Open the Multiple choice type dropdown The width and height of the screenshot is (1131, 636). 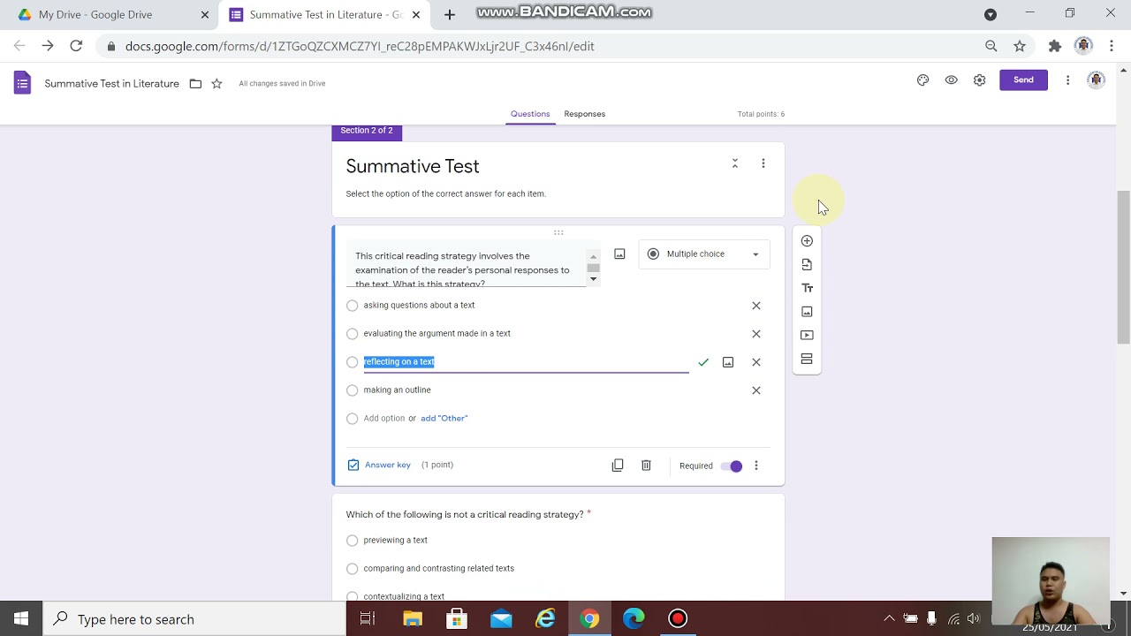pos(703,254)
